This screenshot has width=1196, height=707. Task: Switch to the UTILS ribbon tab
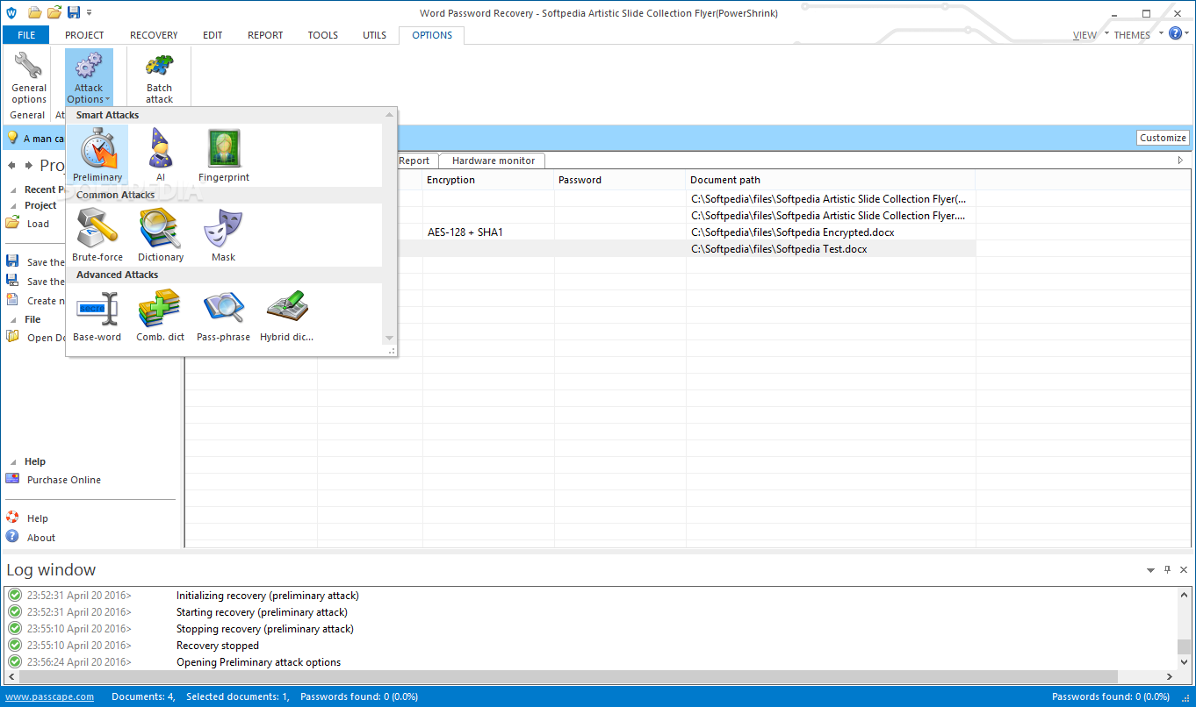tap(374, 35)
